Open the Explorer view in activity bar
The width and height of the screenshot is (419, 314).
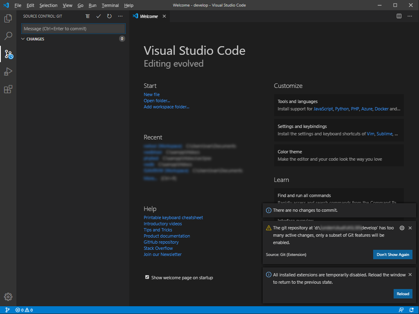point(8,18)
